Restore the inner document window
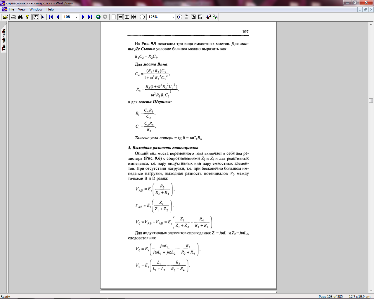The height and width of the screenshot is (299, 374). pos(366,9)
